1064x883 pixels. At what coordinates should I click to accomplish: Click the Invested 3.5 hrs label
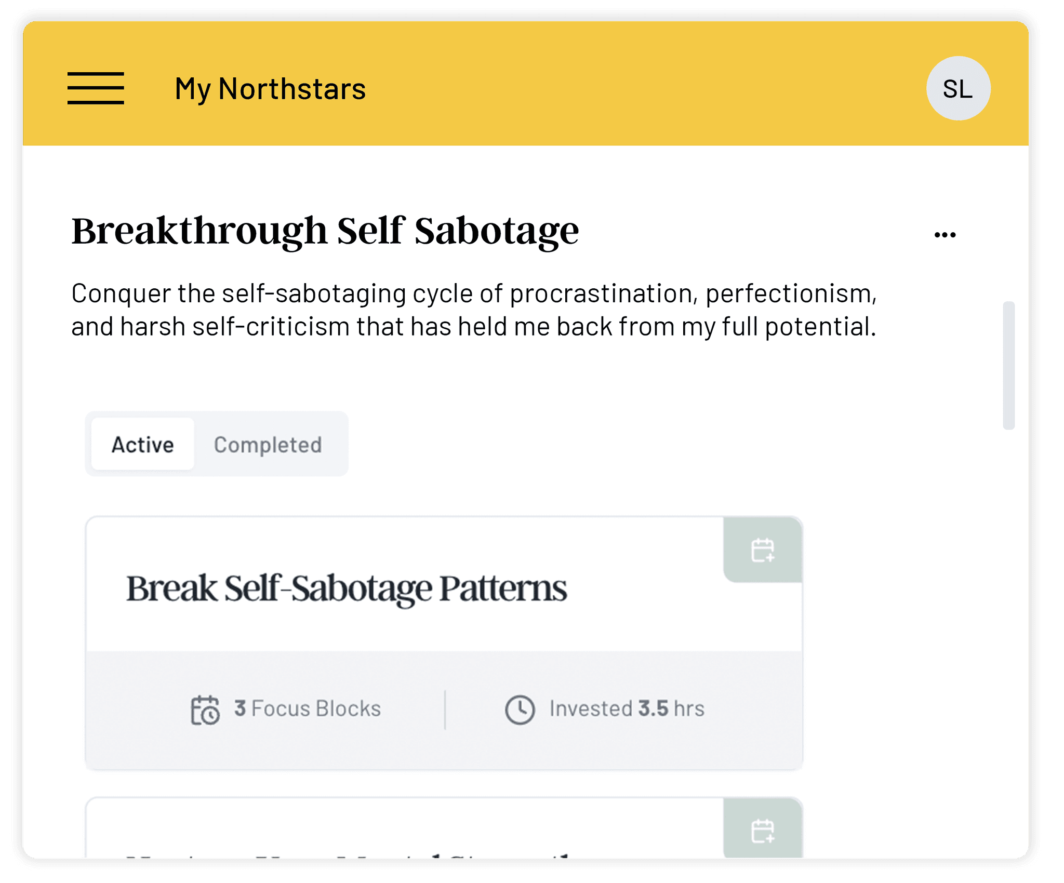click(627, 708)
